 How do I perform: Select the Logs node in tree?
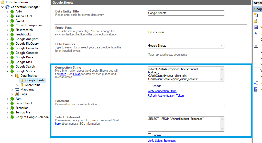[24, 94]
